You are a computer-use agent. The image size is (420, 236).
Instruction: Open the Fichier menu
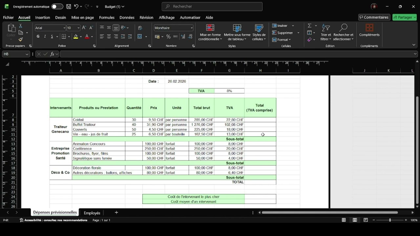[x=9, y=17]
